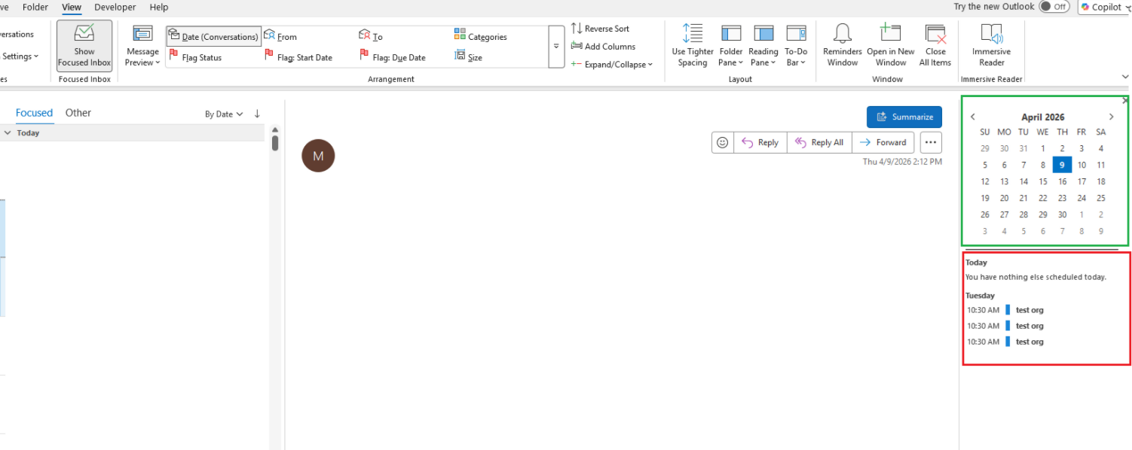Open Reading Pane dropdown

[763, 46]
